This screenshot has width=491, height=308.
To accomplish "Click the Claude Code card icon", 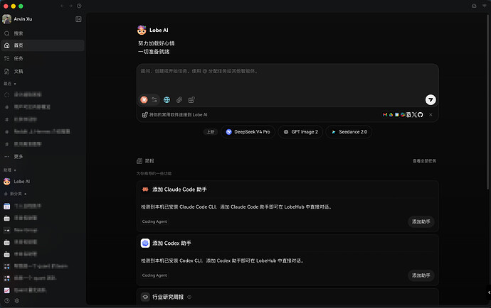I will click(145, 189).
